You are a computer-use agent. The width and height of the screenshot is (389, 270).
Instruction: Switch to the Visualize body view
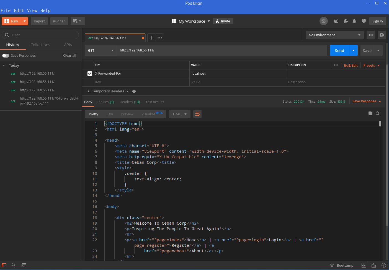coord(152,114)
